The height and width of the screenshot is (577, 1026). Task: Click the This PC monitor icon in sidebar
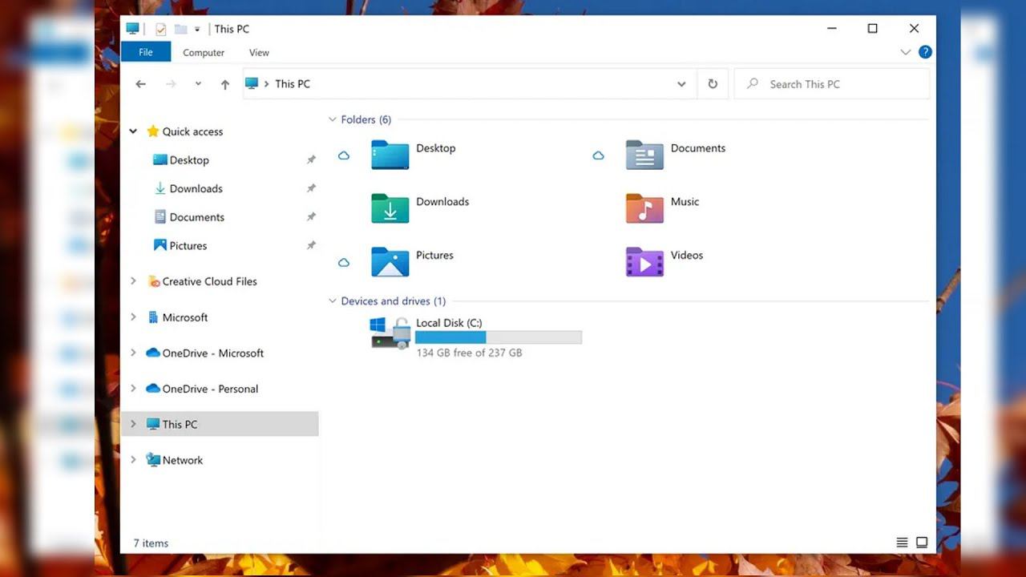153,424
